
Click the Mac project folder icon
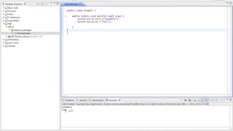7,24
